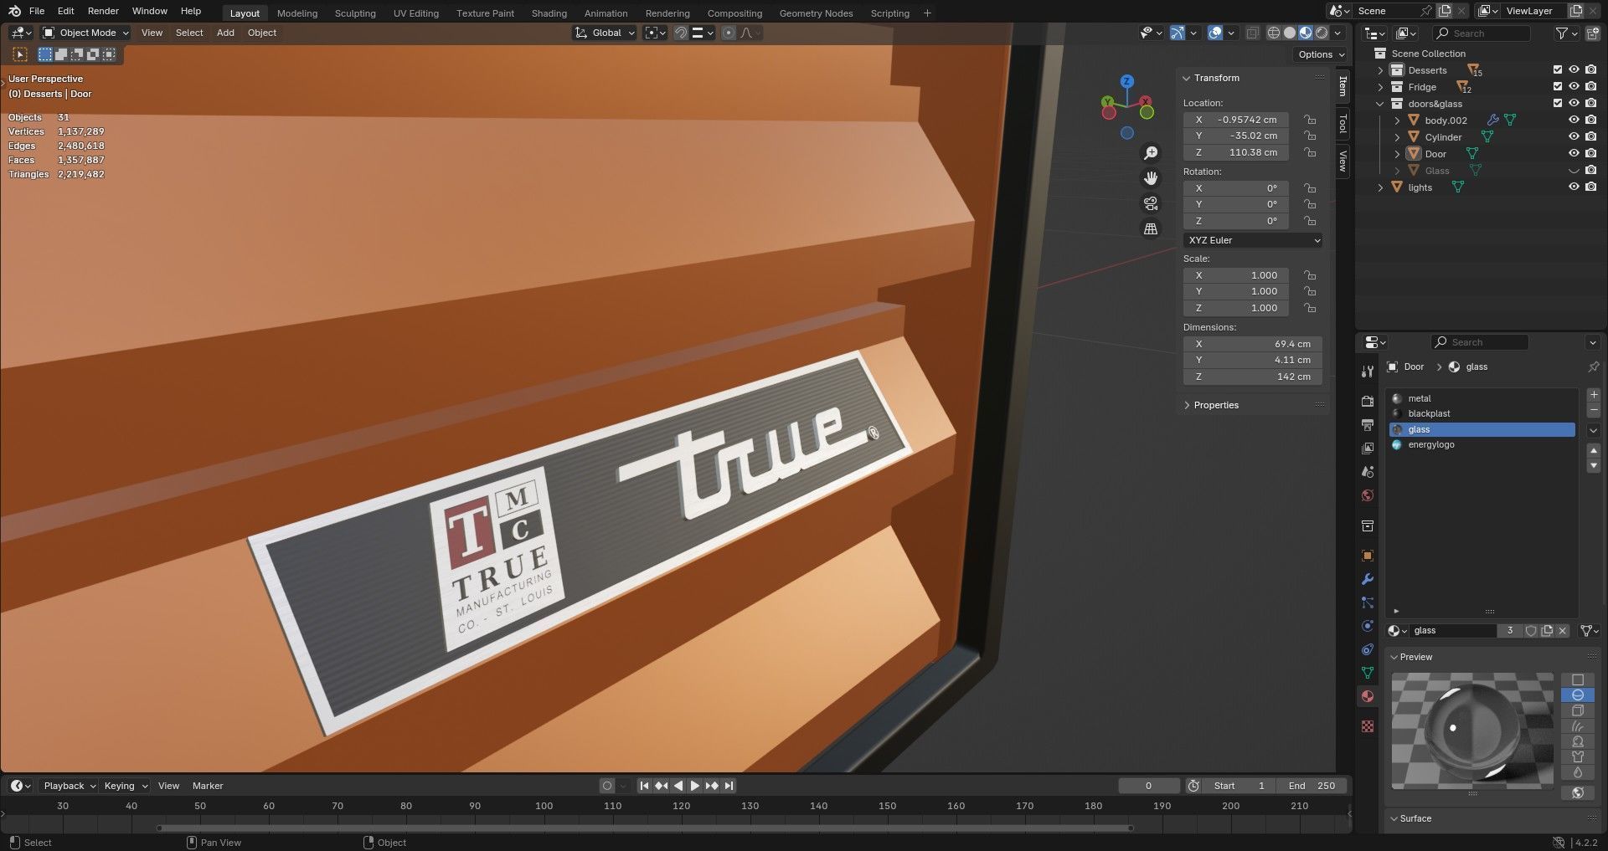1608x851 pixels.
Task: Switch perspective/orthographic with the grid gizmo
Action: click(1151, 228)
